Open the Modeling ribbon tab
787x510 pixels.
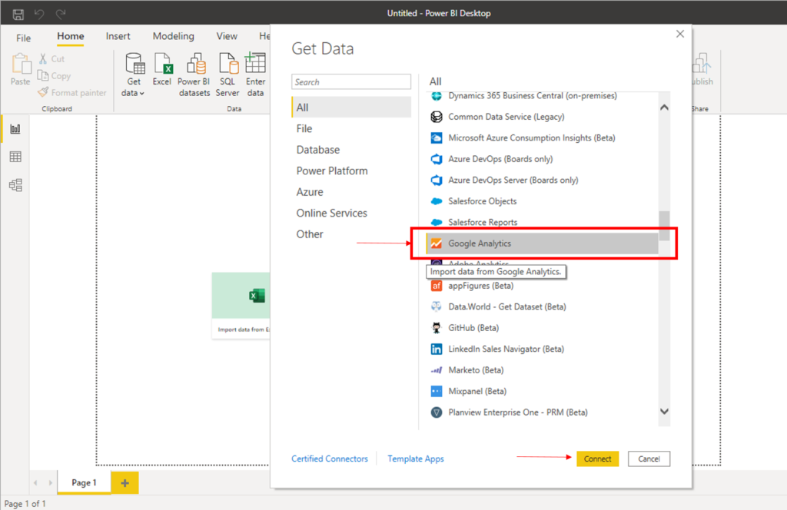pyautogui.click(x=173, y=36)
